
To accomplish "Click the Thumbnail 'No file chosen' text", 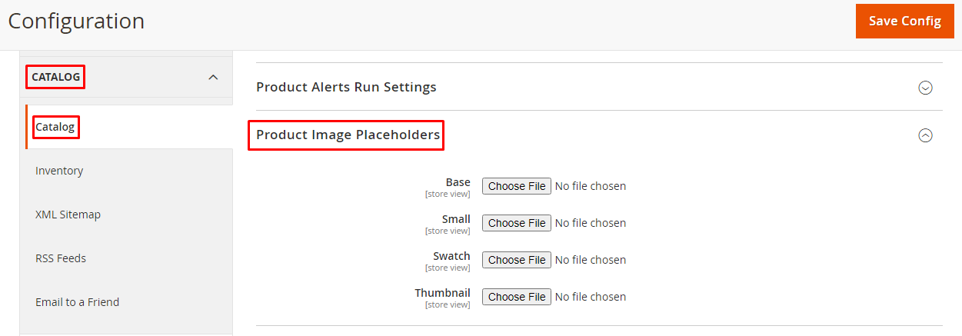I will (591, 297).
